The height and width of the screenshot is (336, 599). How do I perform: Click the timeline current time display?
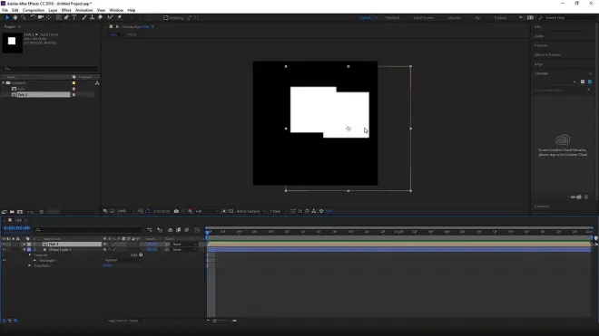(16, 228)
